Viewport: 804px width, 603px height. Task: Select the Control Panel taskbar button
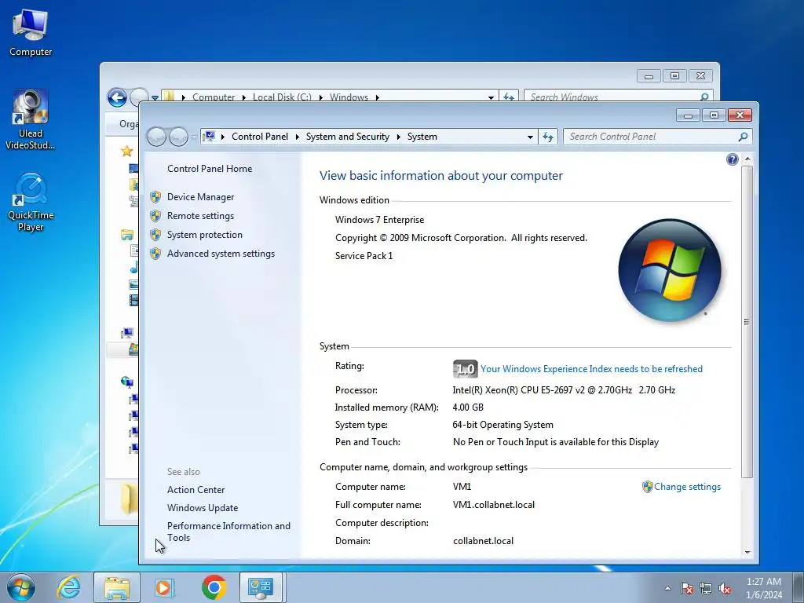coord(261,587)
